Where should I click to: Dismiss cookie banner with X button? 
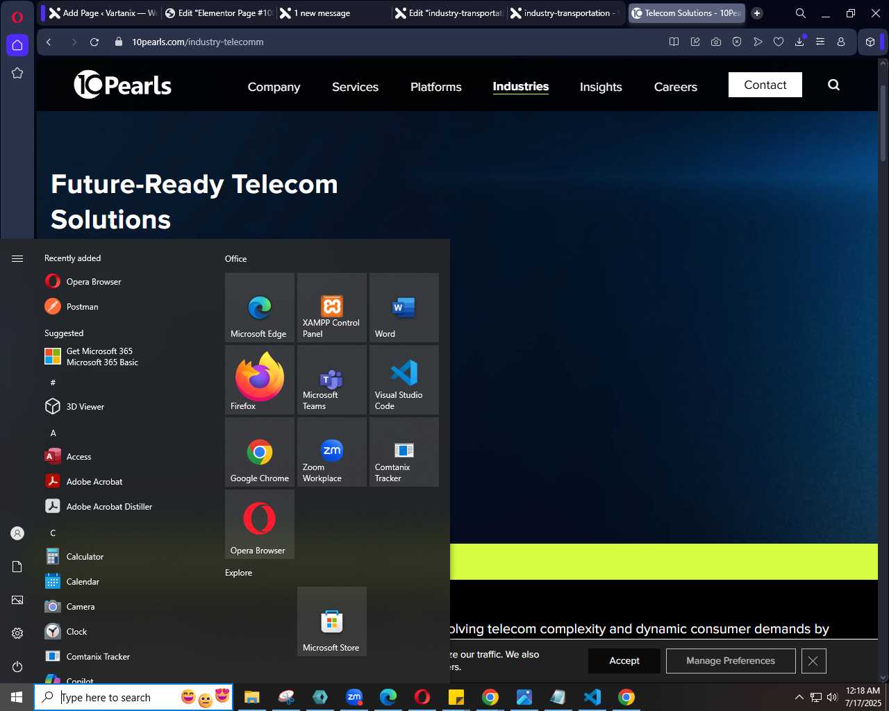point(813,661)
